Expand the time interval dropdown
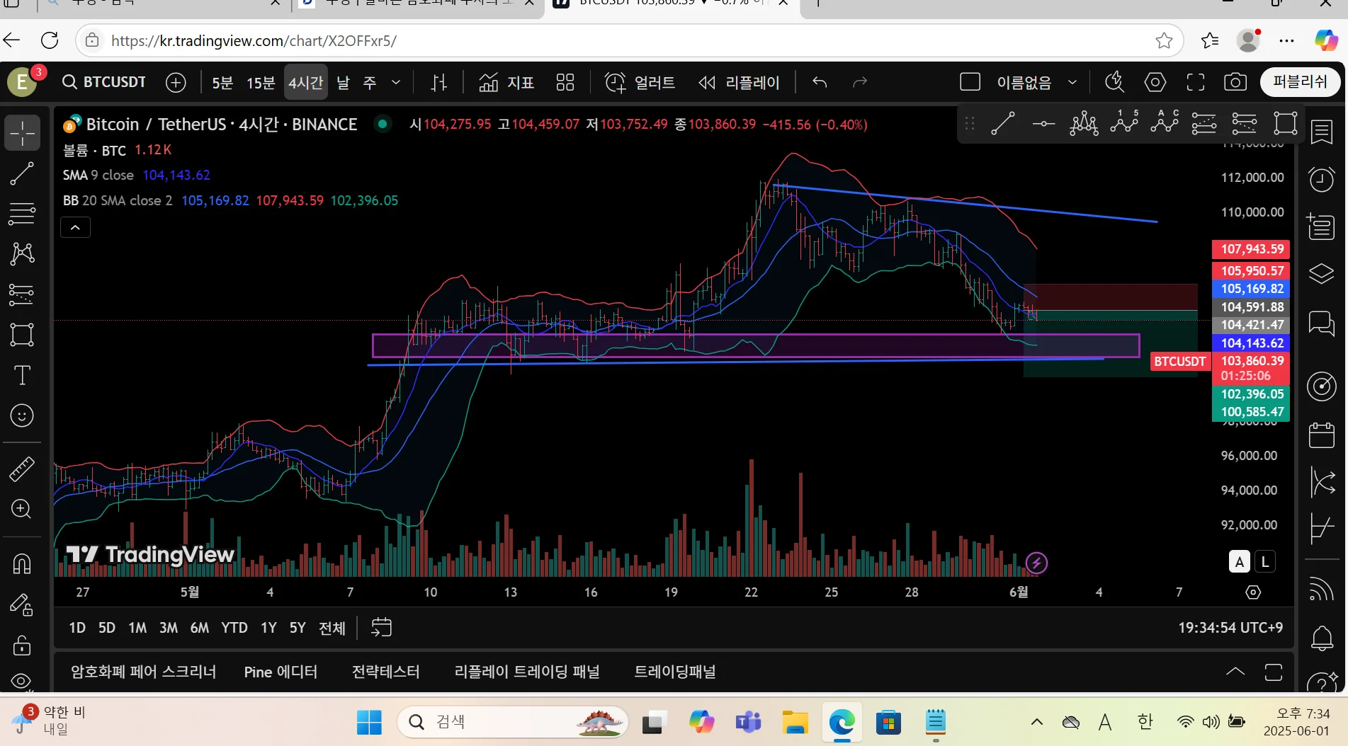This screenshot has width=1348, height=746. 396,82
